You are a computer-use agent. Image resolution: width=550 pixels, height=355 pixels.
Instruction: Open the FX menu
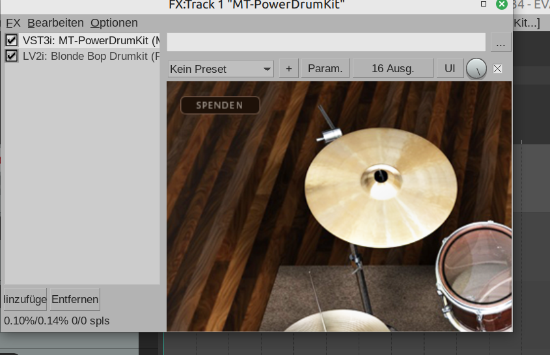[13, 23]
